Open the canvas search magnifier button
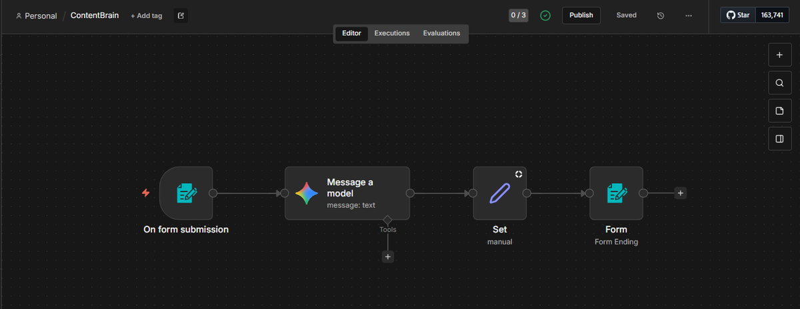This screenshot has width=800, height=309. (779, 83)
